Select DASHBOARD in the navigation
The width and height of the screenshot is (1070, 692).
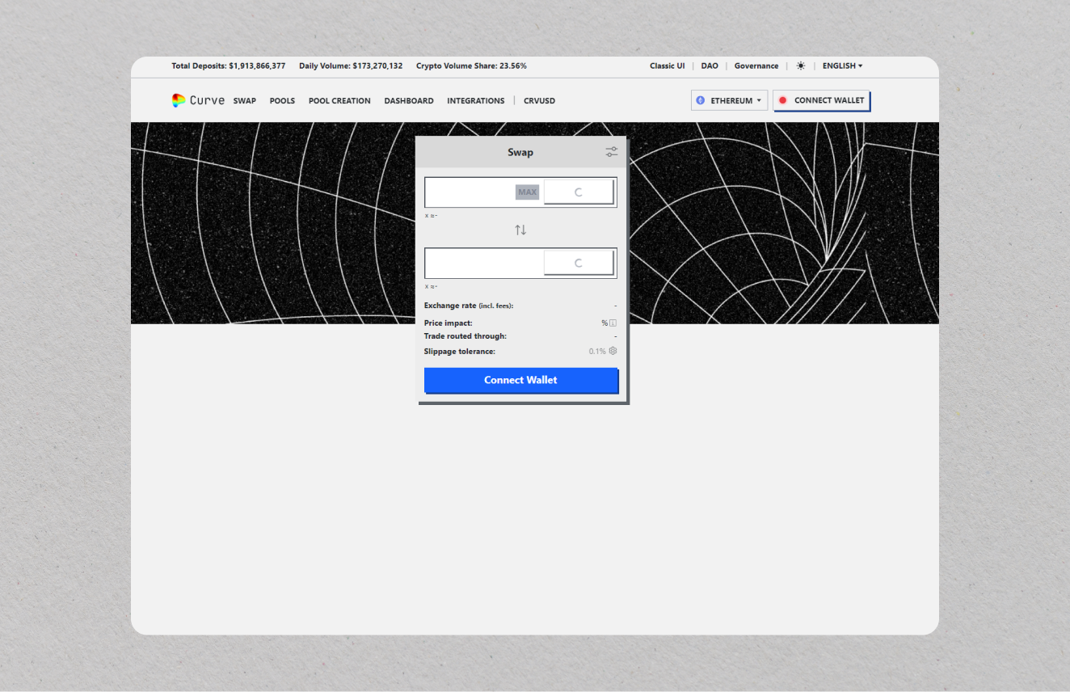409,101
